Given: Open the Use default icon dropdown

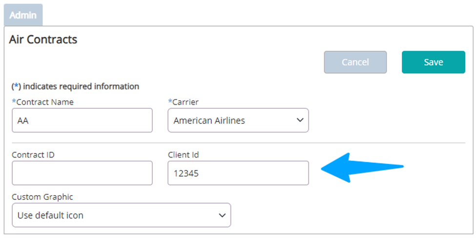Looking at the screenshot, I should (x=122, y=215).
